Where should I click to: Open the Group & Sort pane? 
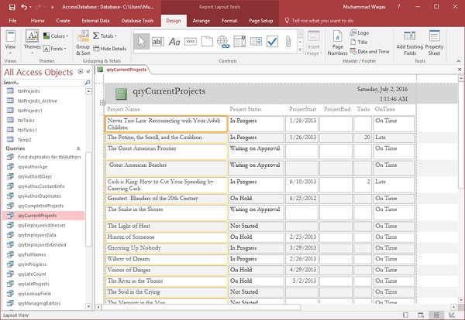(83, 43)
